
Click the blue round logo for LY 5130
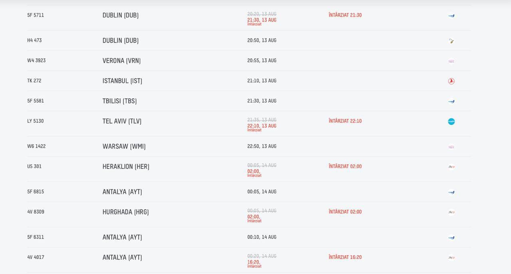coord(451,122)
